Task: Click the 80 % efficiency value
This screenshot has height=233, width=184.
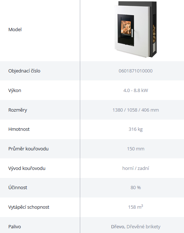Action: [136, 188]
